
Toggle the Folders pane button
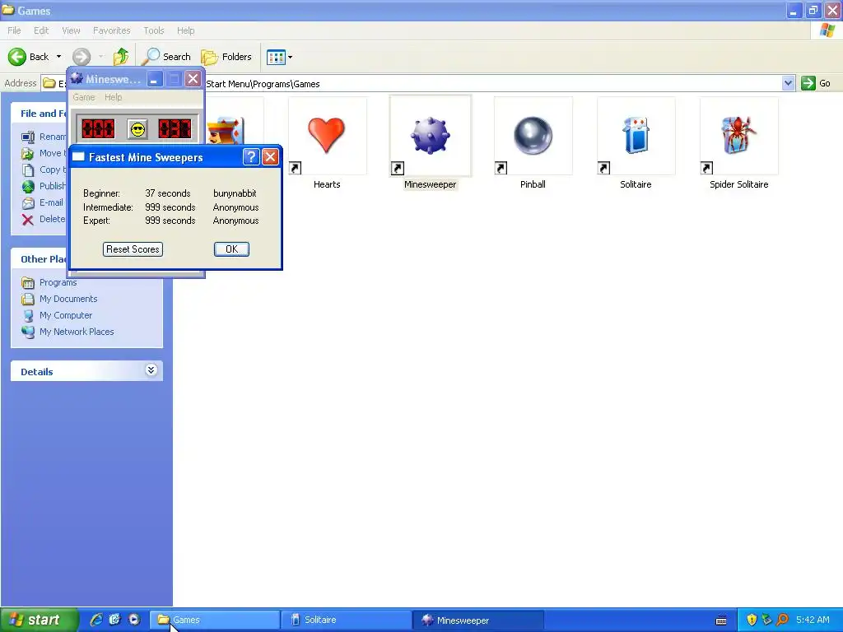226,57
